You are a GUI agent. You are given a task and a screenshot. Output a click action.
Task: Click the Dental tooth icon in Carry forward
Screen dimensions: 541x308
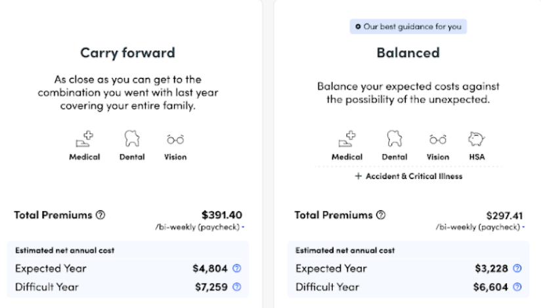coord(132,139)
